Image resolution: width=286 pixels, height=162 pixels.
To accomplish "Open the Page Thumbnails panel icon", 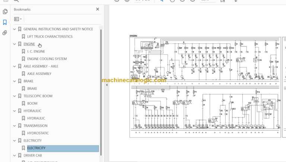I will (x=5, y=12).
